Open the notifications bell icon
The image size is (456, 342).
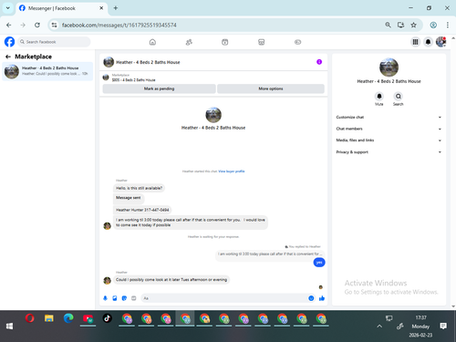[428, 42]
